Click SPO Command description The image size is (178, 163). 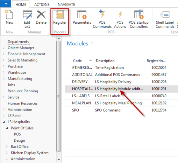(108, 110)
